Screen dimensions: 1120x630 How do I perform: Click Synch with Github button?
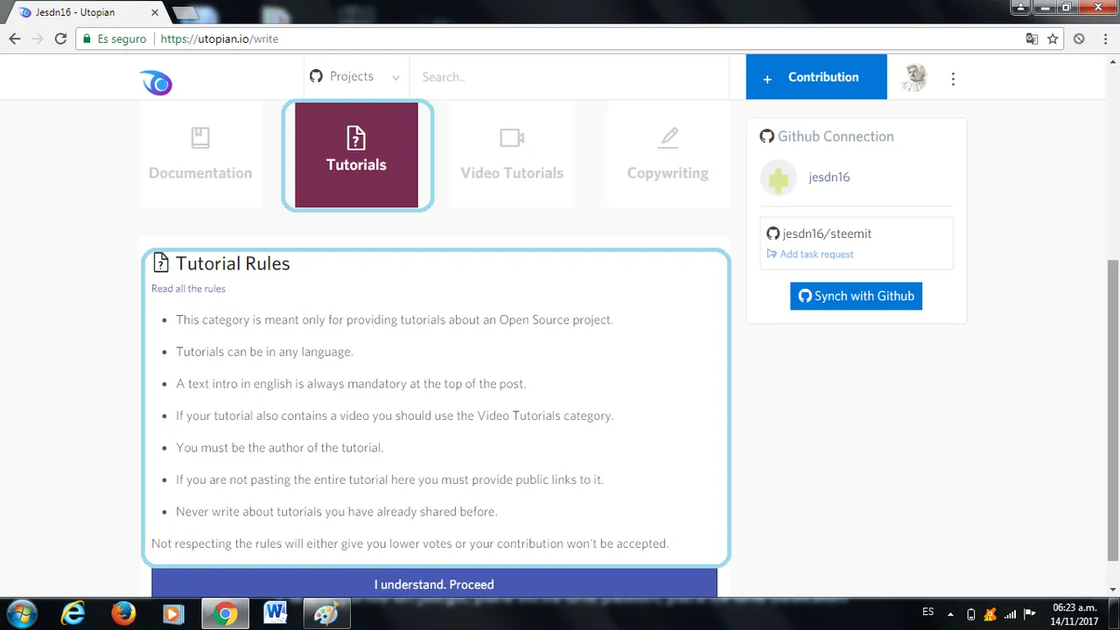pyautogui.click(x=856, y=296)
